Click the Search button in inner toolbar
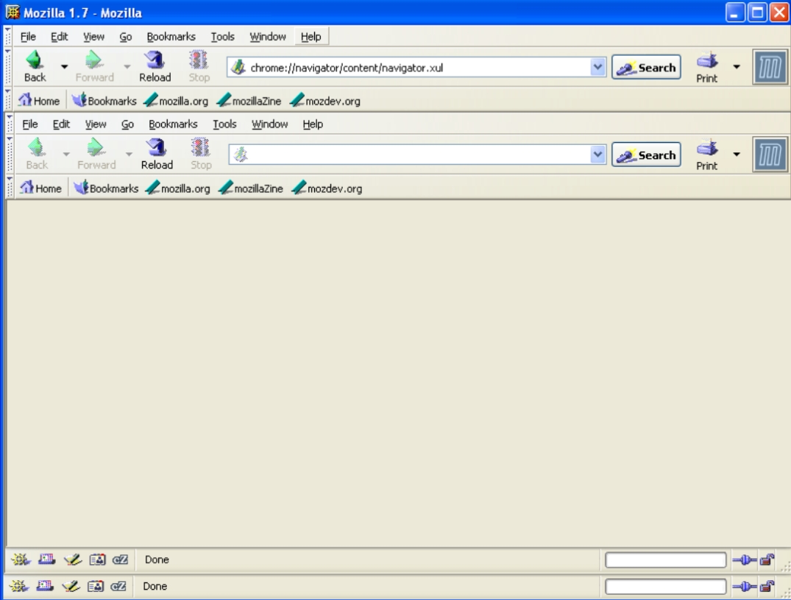Screen dimensions: 791x600 click(646, 155)
